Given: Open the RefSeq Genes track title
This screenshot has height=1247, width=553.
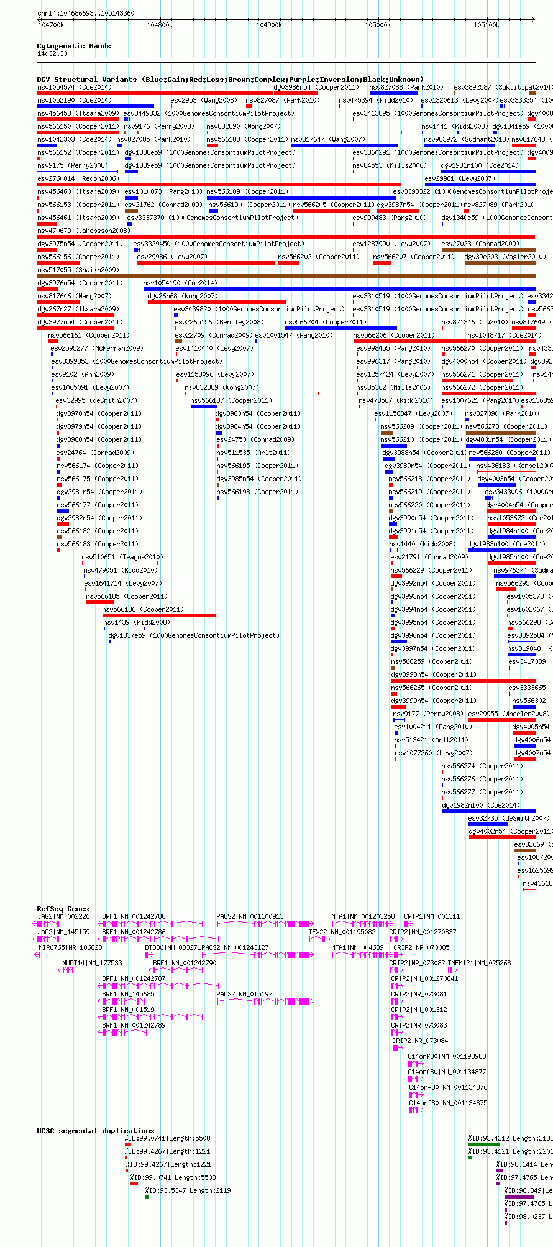Looking at the screenshot, I should (x=63, y=909).
